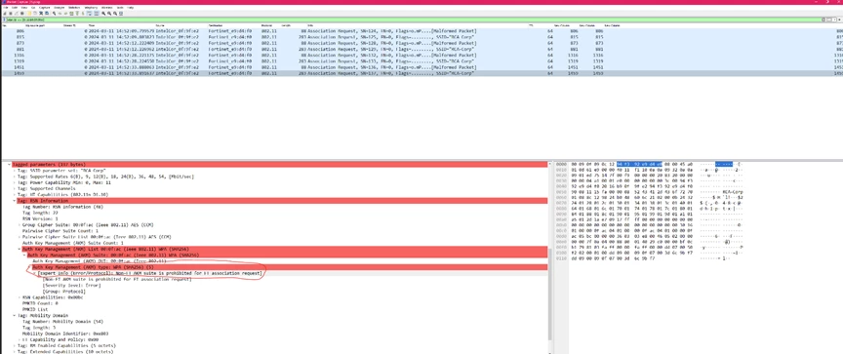Expand Tag: SSID parameter set

(x=15, y=170)
